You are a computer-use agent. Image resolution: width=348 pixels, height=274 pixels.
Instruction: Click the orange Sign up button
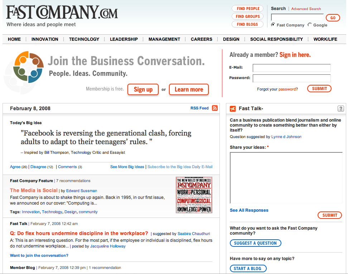coord(143,89)
